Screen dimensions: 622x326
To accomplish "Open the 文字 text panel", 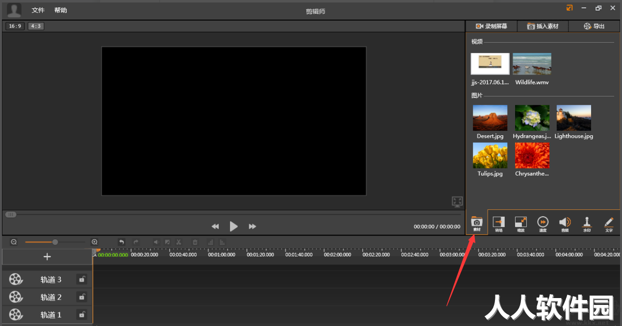I will click(609, 224).
